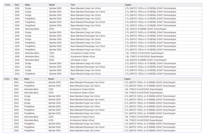
Task: Click the Year header in the upper table
Action: 17,5
